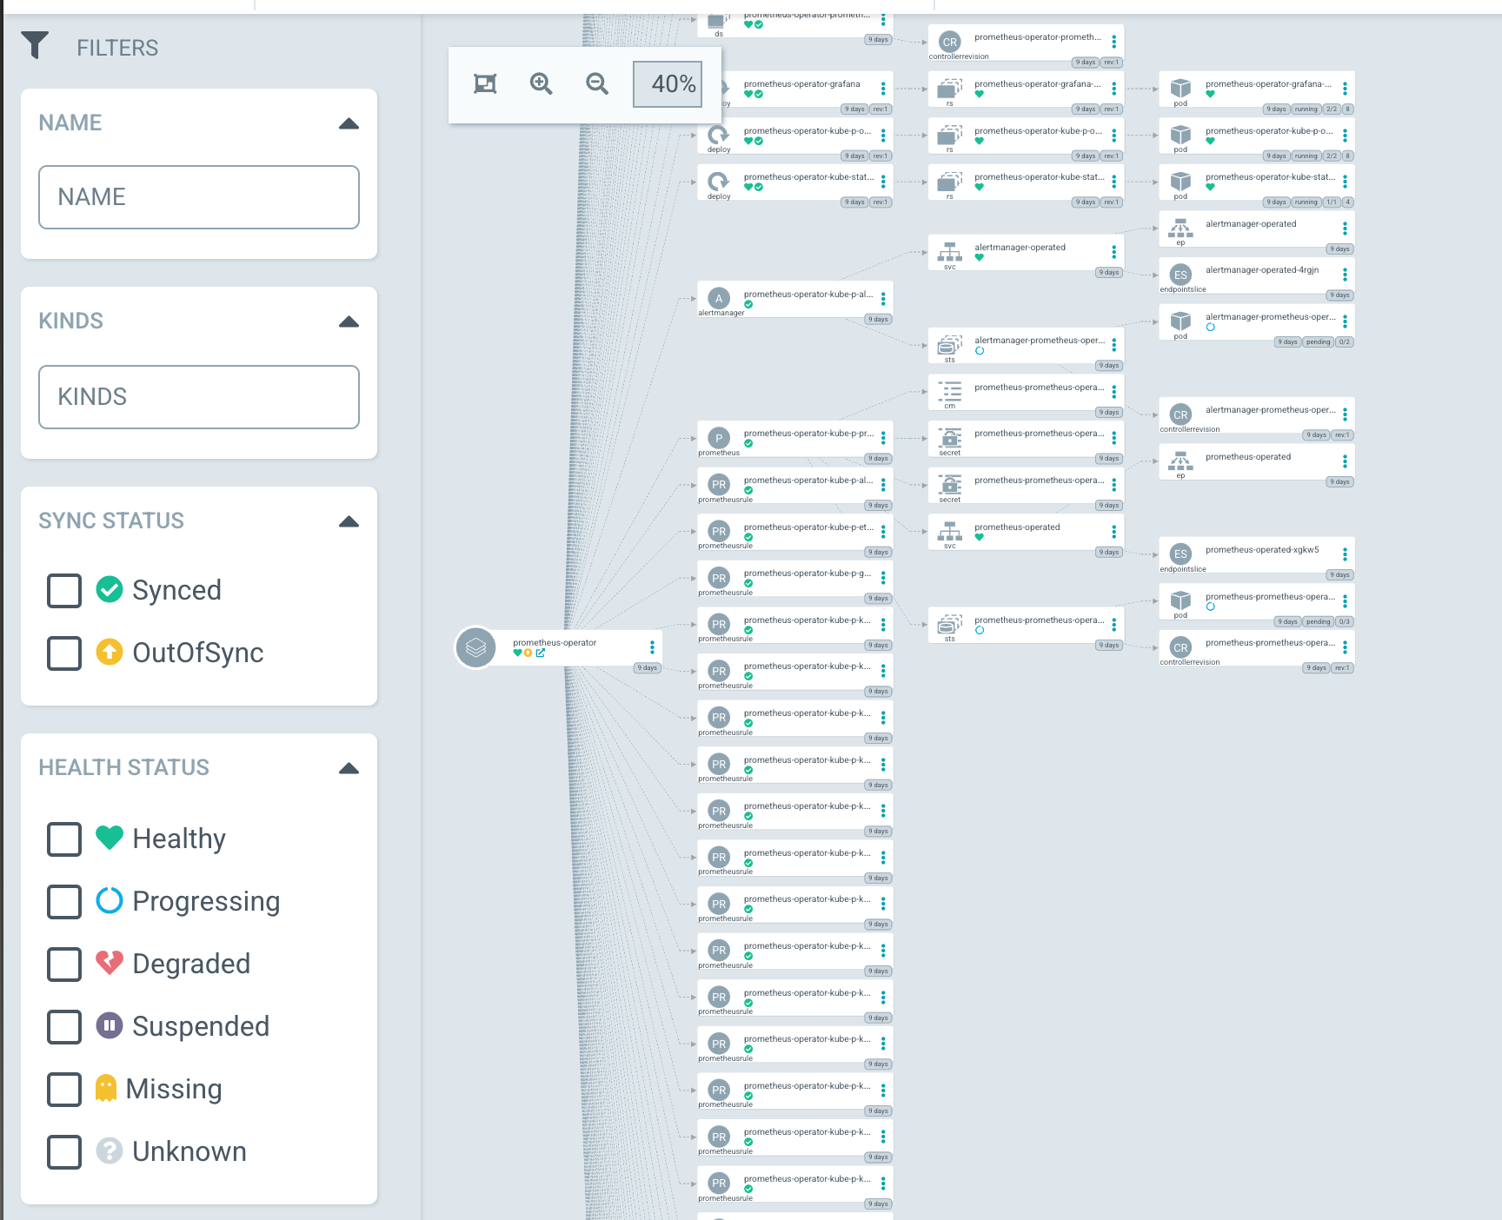1502x1220 pixels.
Task: Tick the Unknown health filter checkbox
Action: tap(64, 1151)
